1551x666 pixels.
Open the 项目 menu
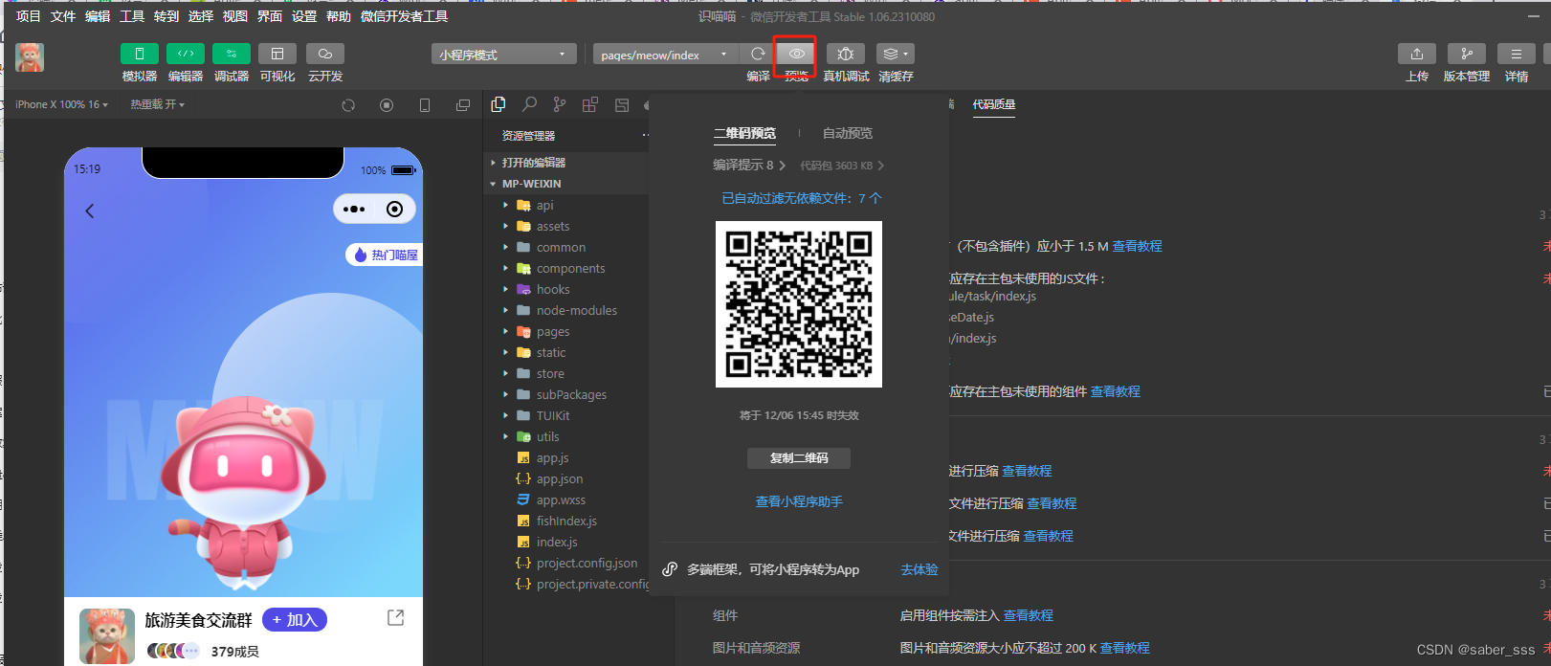tap(29, 16)
